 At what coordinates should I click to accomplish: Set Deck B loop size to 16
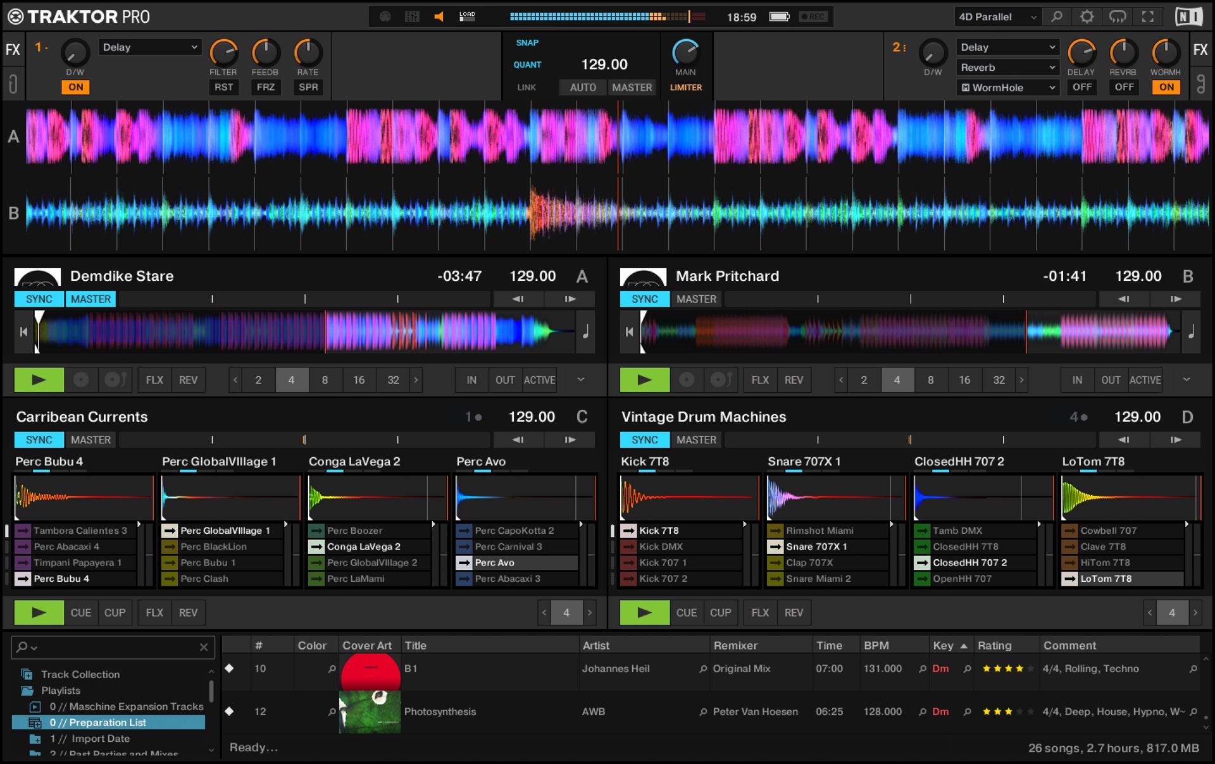pyautogui.click(x=964, y=380)
